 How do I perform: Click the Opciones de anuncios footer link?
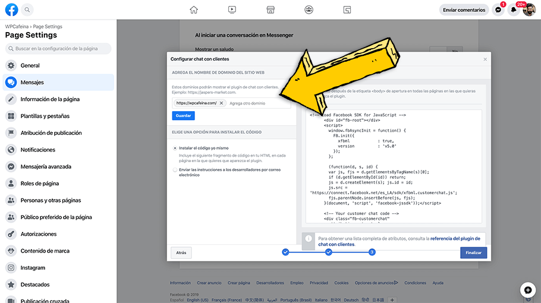(x=376, y=283)
